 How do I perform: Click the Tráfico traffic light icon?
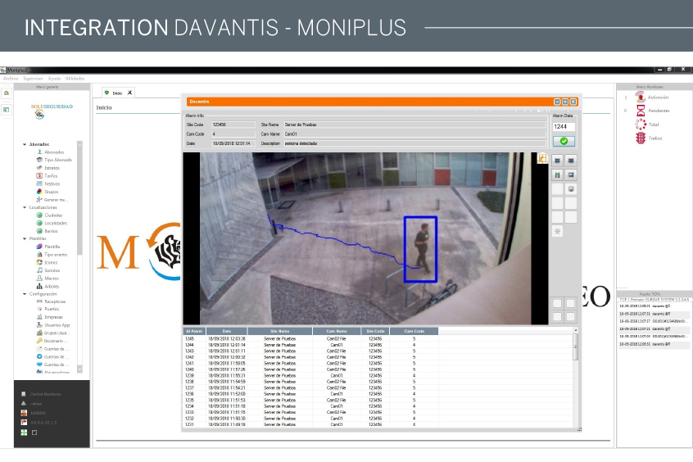[641, 138]
